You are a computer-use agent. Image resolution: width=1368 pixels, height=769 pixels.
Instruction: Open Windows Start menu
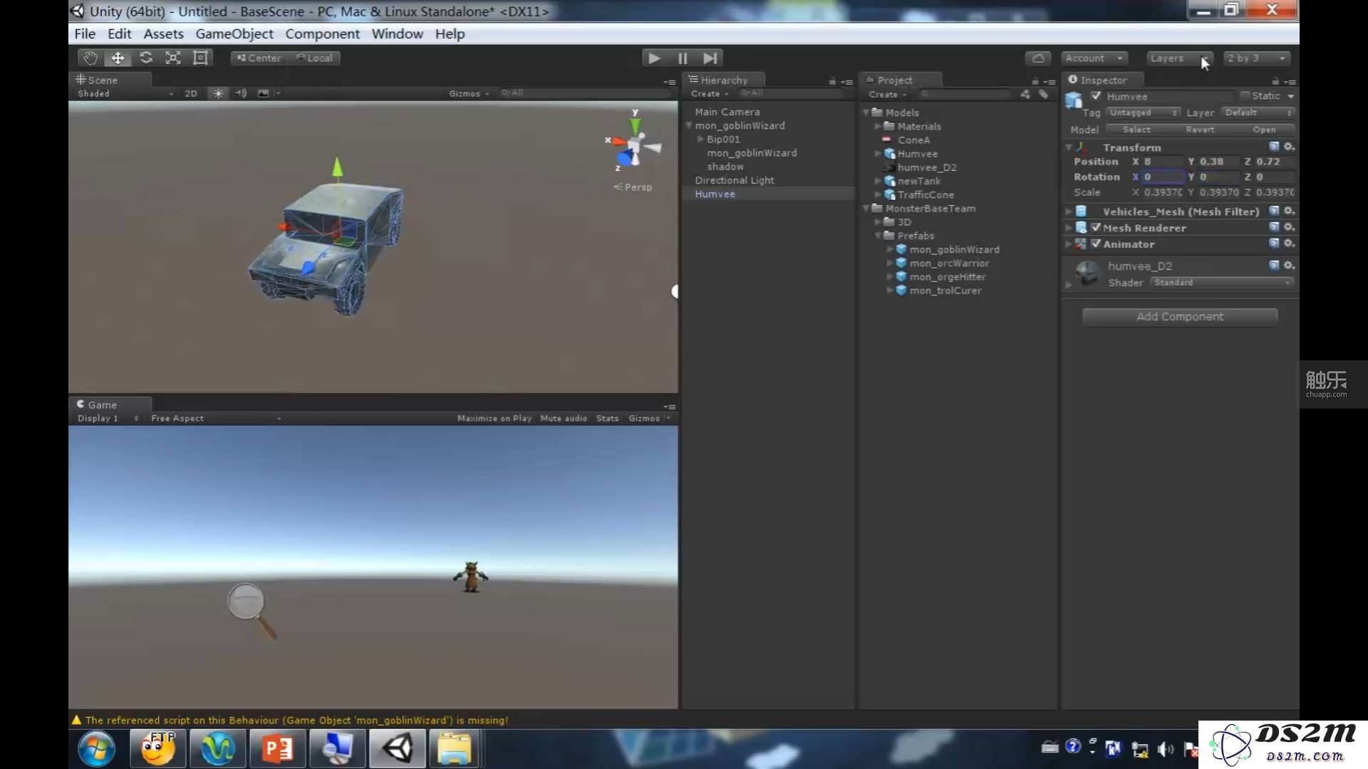(x=97, y=749)
